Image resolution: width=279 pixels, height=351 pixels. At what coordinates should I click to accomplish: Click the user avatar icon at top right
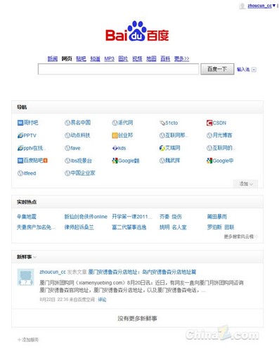(242, 6)
